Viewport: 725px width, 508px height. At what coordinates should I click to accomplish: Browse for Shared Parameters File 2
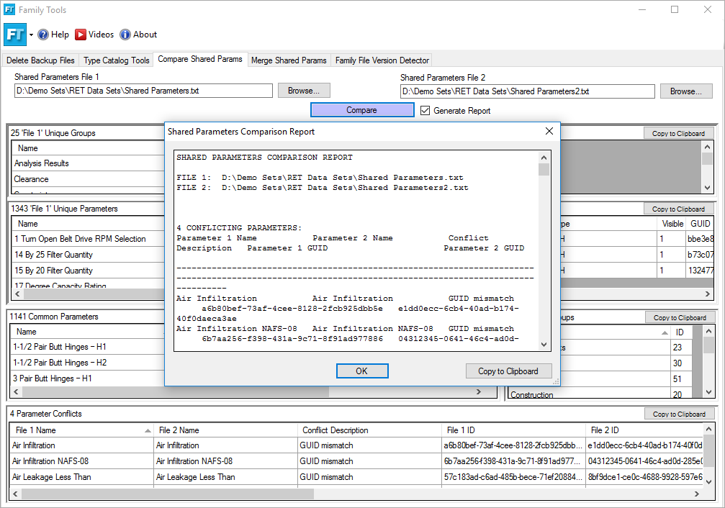pyautogui.click(x=685, y=91)
